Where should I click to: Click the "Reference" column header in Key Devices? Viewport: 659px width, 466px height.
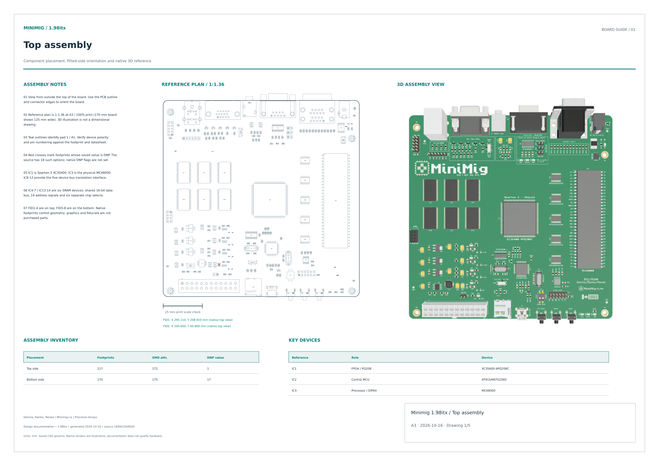300,358
